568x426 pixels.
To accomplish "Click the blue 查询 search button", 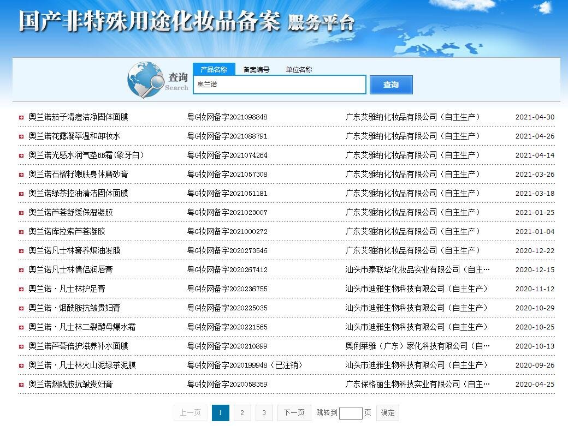I will pos(390,85).
